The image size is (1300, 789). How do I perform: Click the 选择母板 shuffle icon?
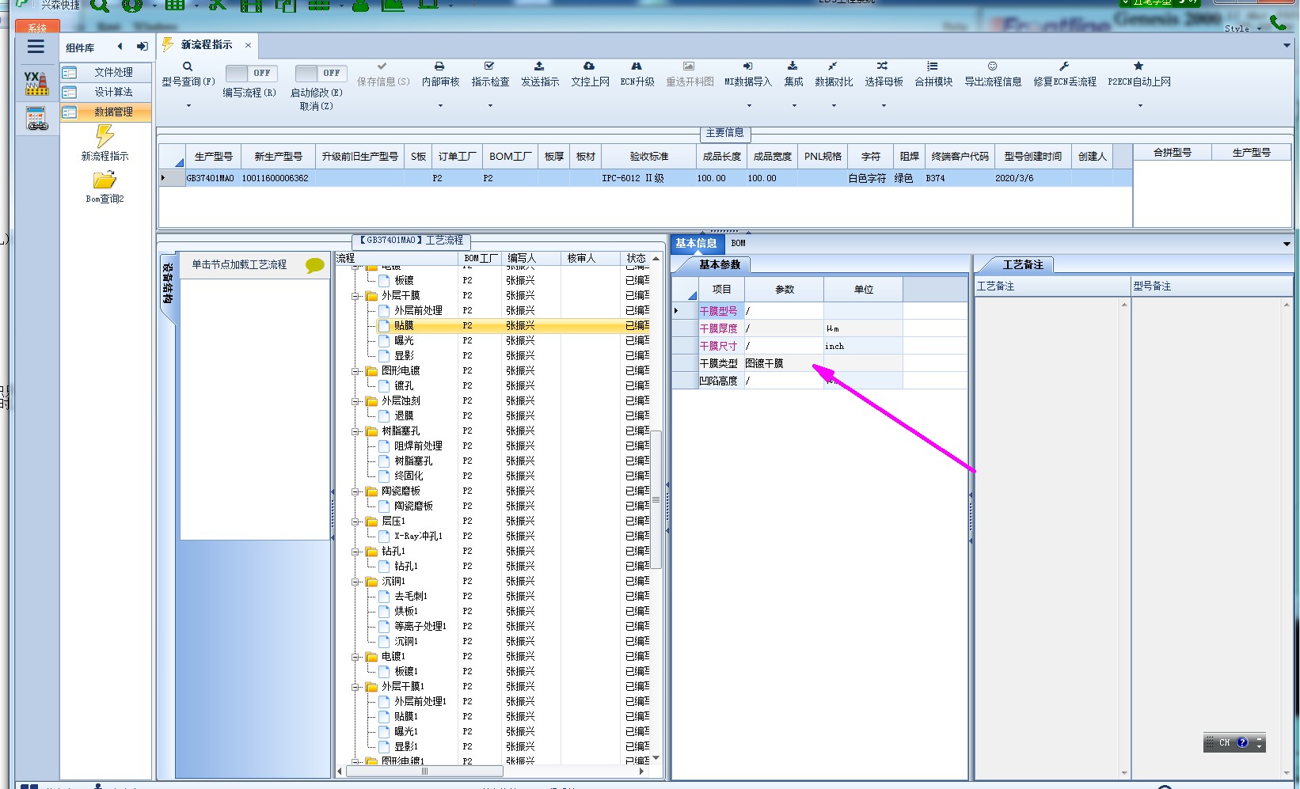[883, 66]
